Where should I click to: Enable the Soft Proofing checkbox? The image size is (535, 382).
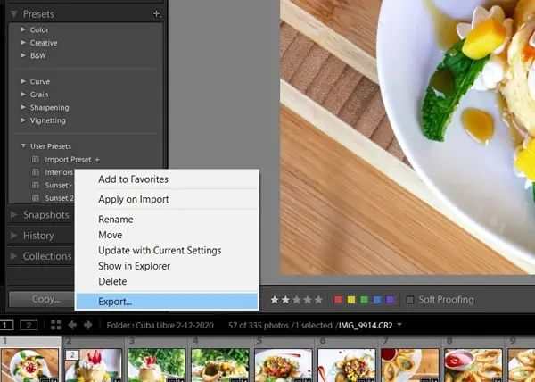click(410, 300)
